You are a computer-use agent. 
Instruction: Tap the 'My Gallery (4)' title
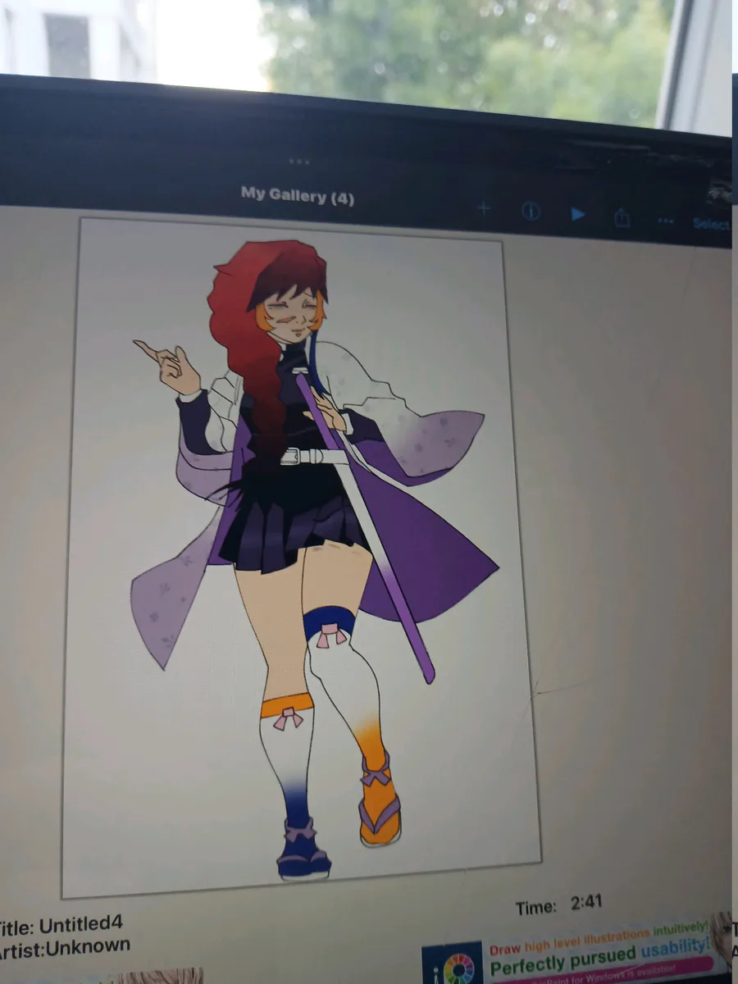pos(298,196)
